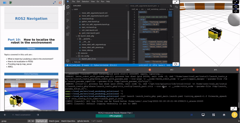Open yaml_main.launch.yaml in Explorer
The width and height of the screenshot is (240, 123).
(91, 33)
